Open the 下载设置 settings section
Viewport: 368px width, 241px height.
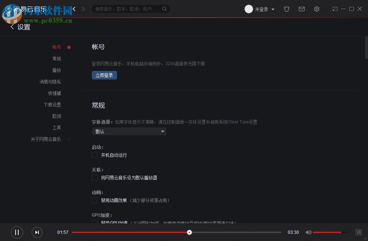52,105
